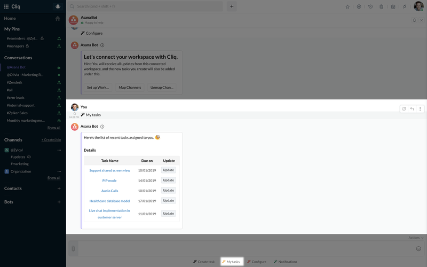Open the pinned #managers channel

pyautogui.click(x=15, y=46)
